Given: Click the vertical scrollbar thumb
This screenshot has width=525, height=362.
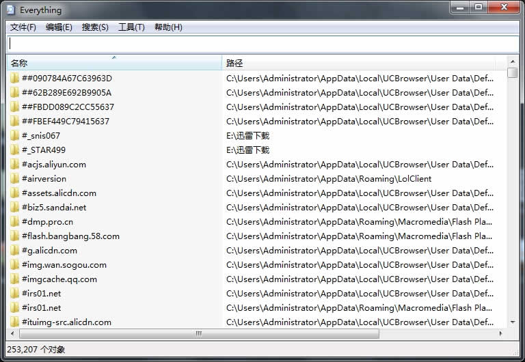Looking at the screenshot, I should (x=513, y=72).
